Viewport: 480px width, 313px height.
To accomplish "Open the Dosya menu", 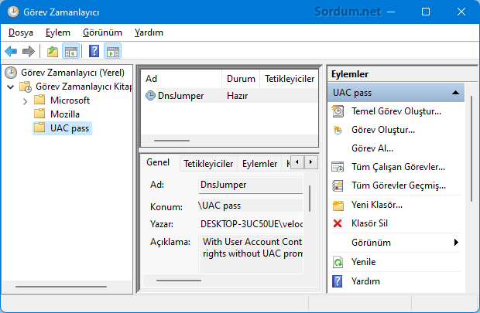I will (21, 32).
